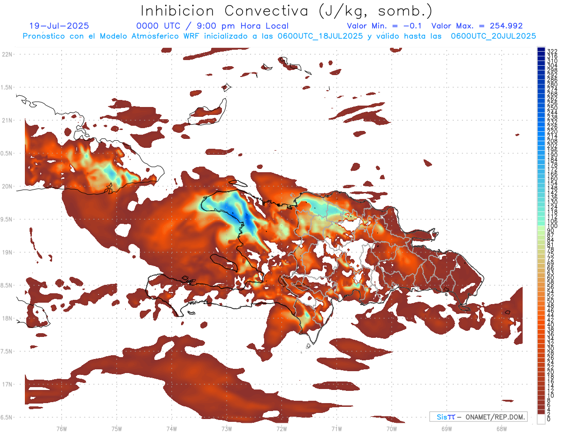Click '0000 UTC / 9:00 pm Hora Local'
Image resolution: width=563 pixels, height=435 pixels.
(212, 26)
